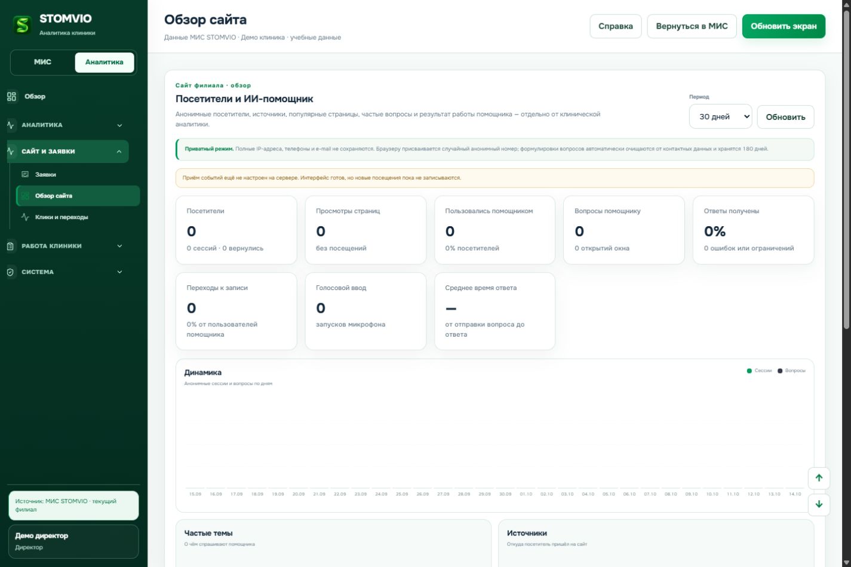Click Вернуться в МИС button
Viewport: 851px width, 567px height.
tap(692, 26)
